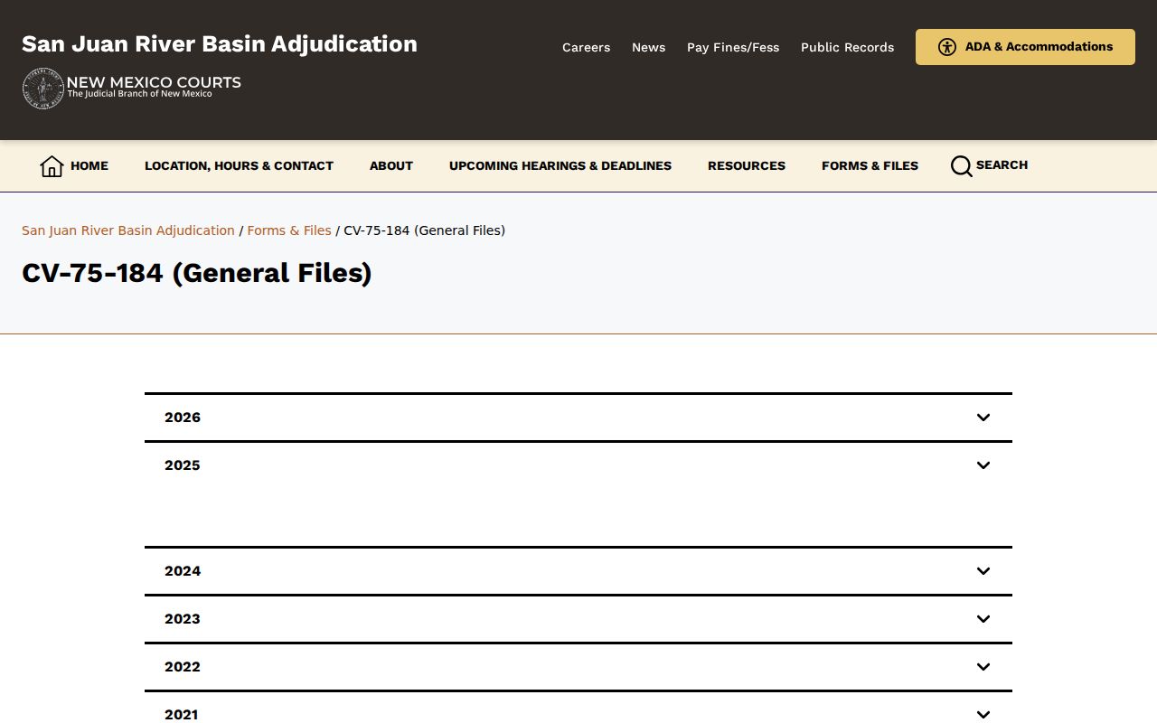Open the 2024 files accordion

578,571
